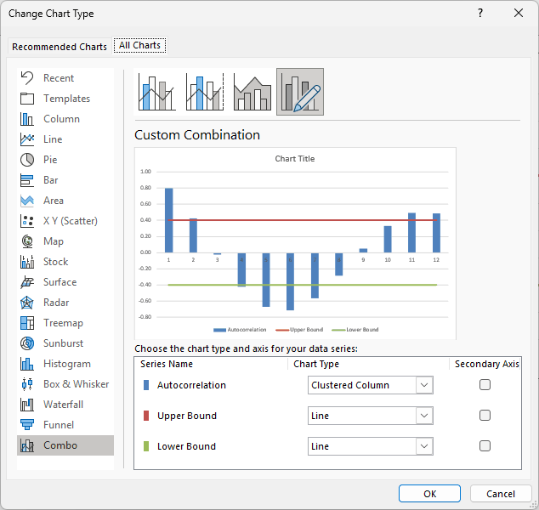Click the red Upper Bound series color swatch

(x=146, y=416)
